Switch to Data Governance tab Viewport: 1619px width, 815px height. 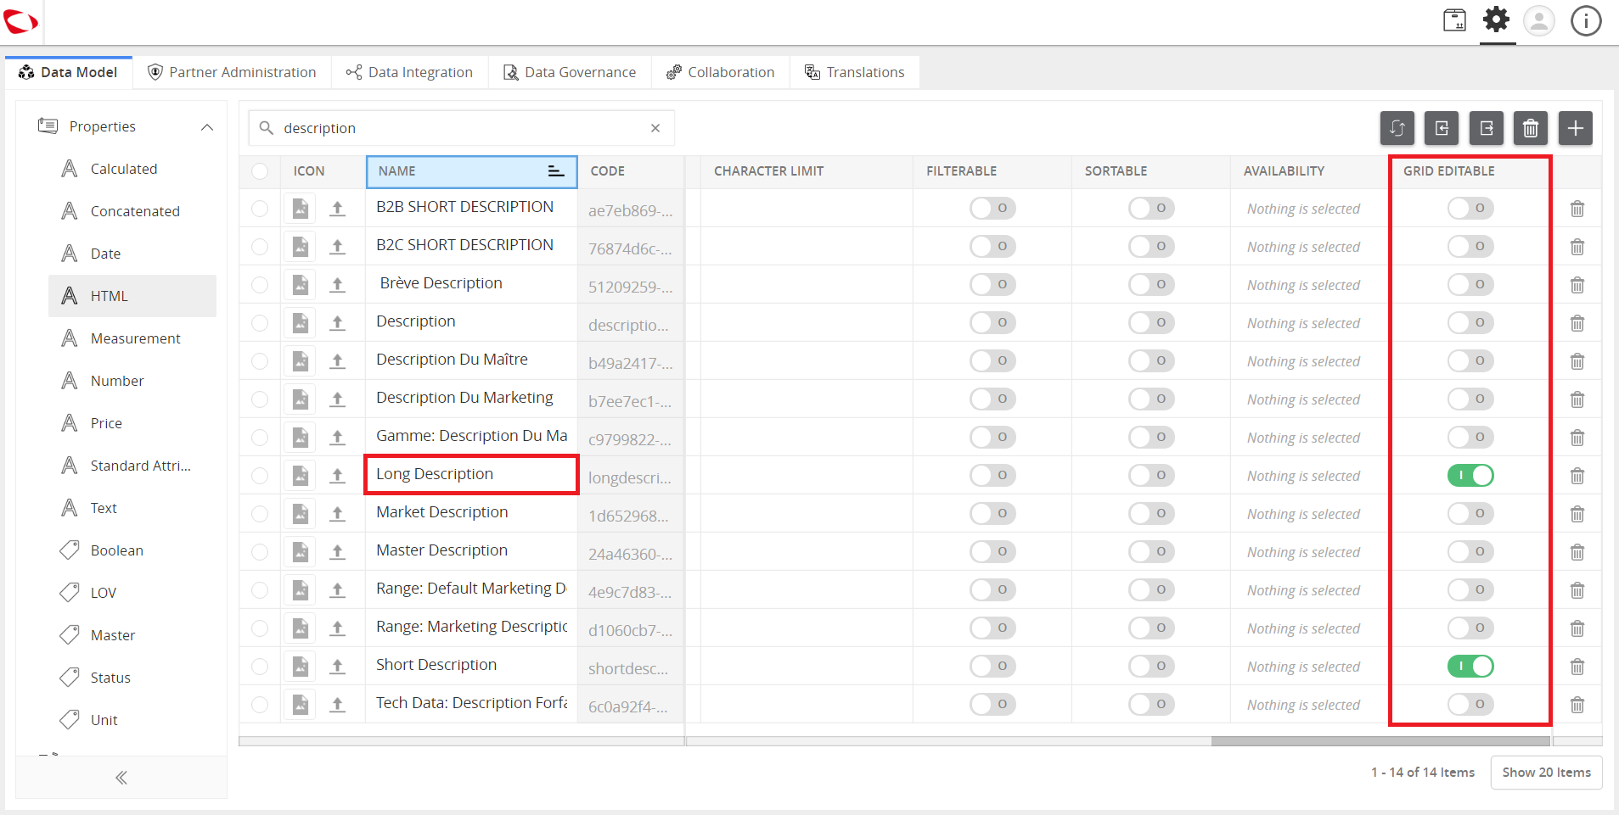point(570,72)
